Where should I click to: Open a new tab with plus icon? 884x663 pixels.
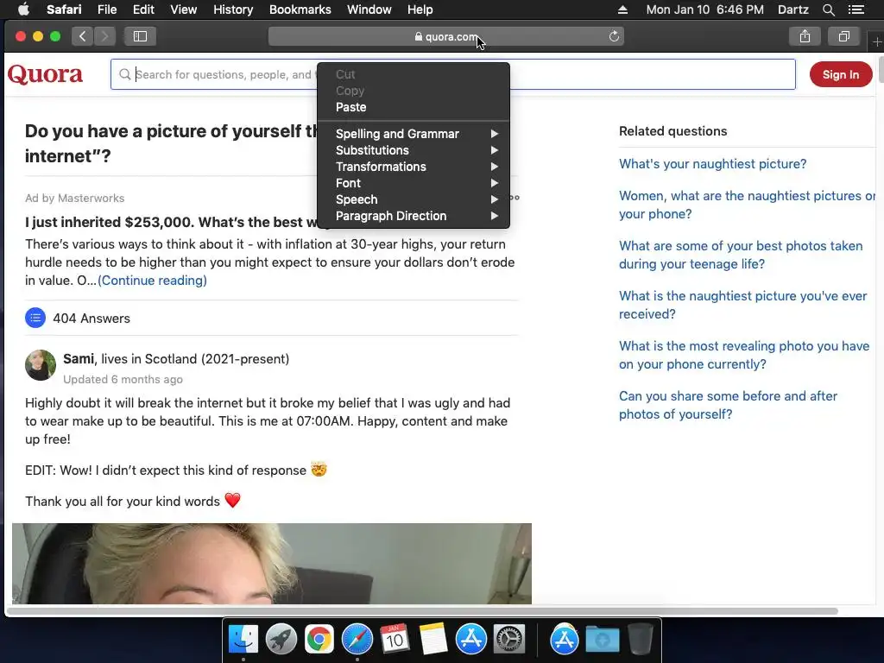coord(877,41)
